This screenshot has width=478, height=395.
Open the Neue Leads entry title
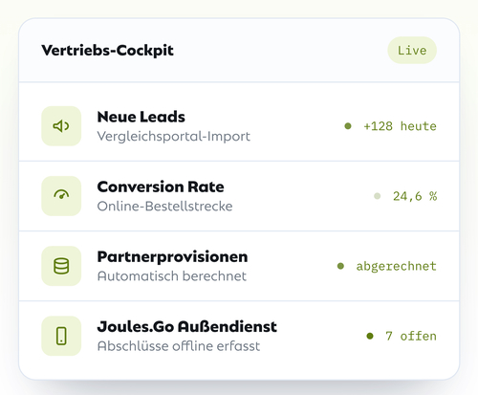[x=141, y=117]
